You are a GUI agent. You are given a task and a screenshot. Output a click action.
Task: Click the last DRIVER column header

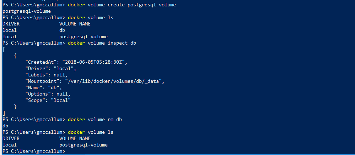11,138
